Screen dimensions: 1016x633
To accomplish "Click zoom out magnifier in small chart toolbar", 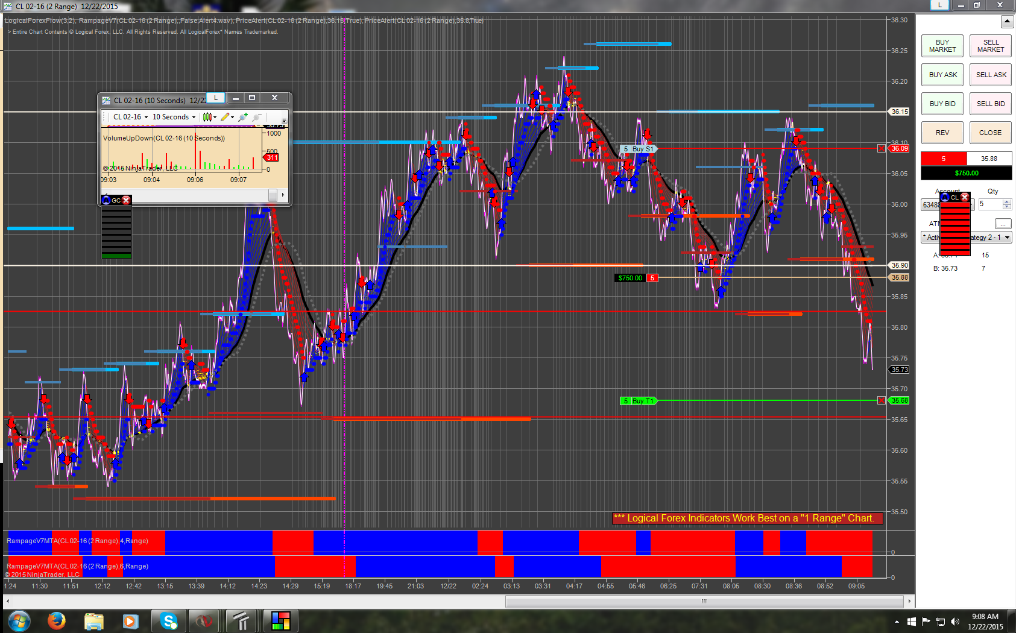I will [x=257, y=117].
